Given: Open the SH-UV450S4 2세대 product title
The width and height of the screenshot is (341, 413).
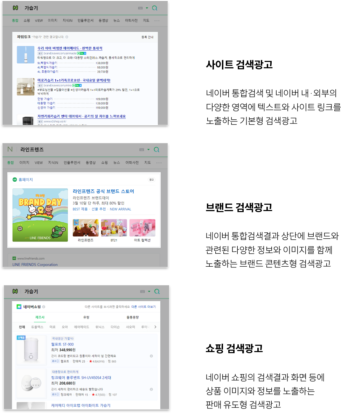Looking at the screenshot, I should coord(81,377).
